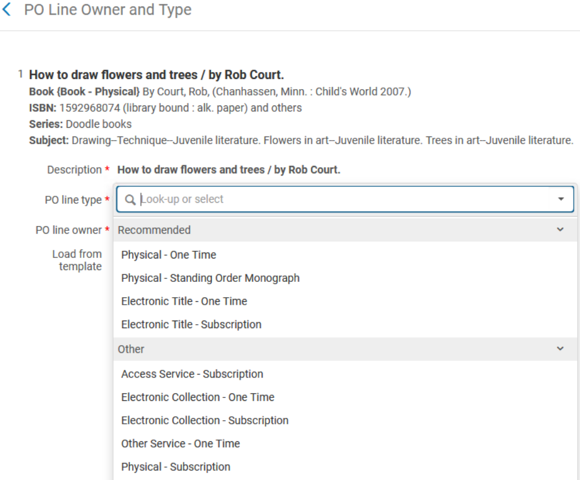Select Electronic Collection - Subscription
The image size is (580, 480).
click(205, 420)
